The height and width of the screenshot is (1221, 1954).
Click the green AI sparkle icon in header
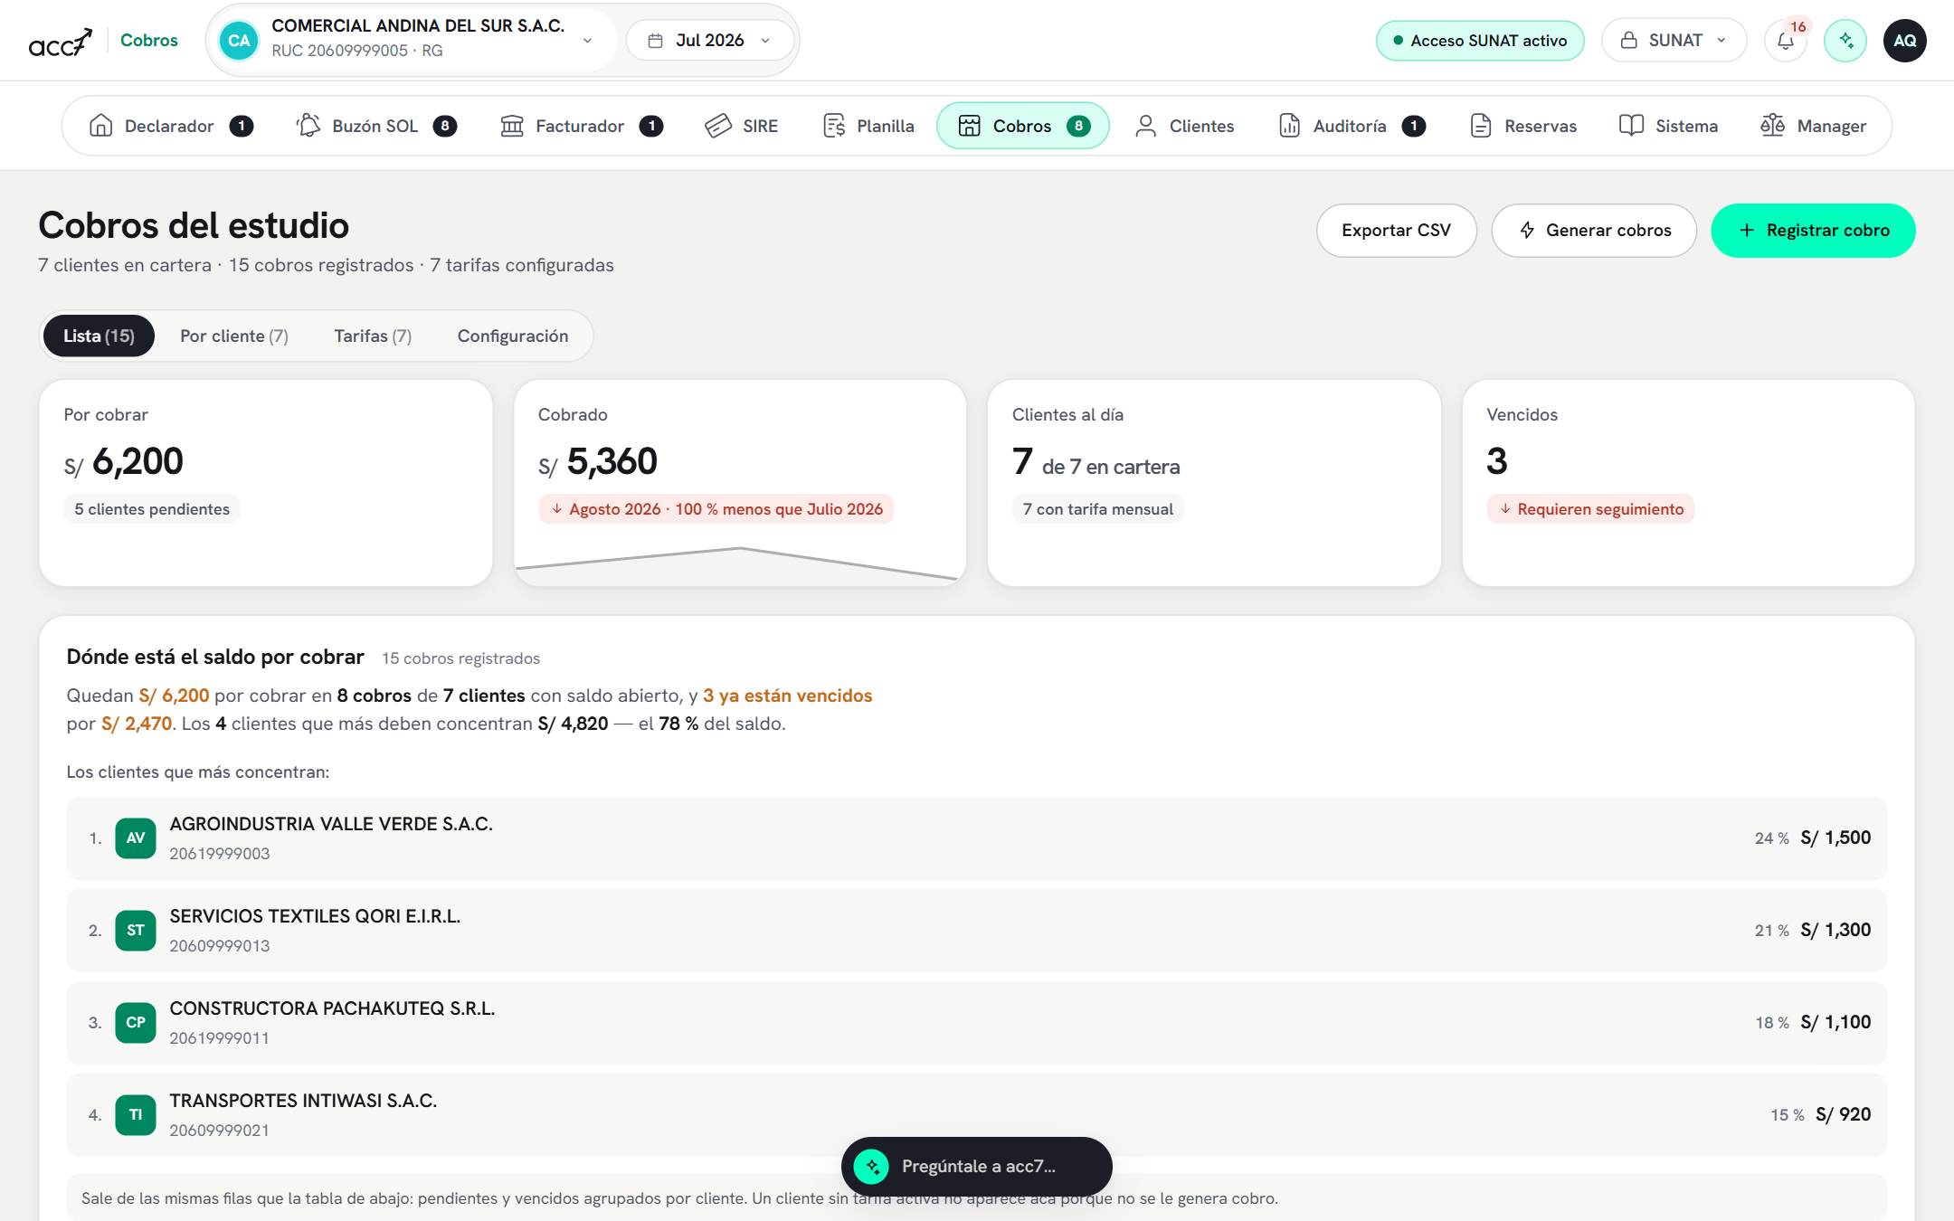coord(1845,41)
